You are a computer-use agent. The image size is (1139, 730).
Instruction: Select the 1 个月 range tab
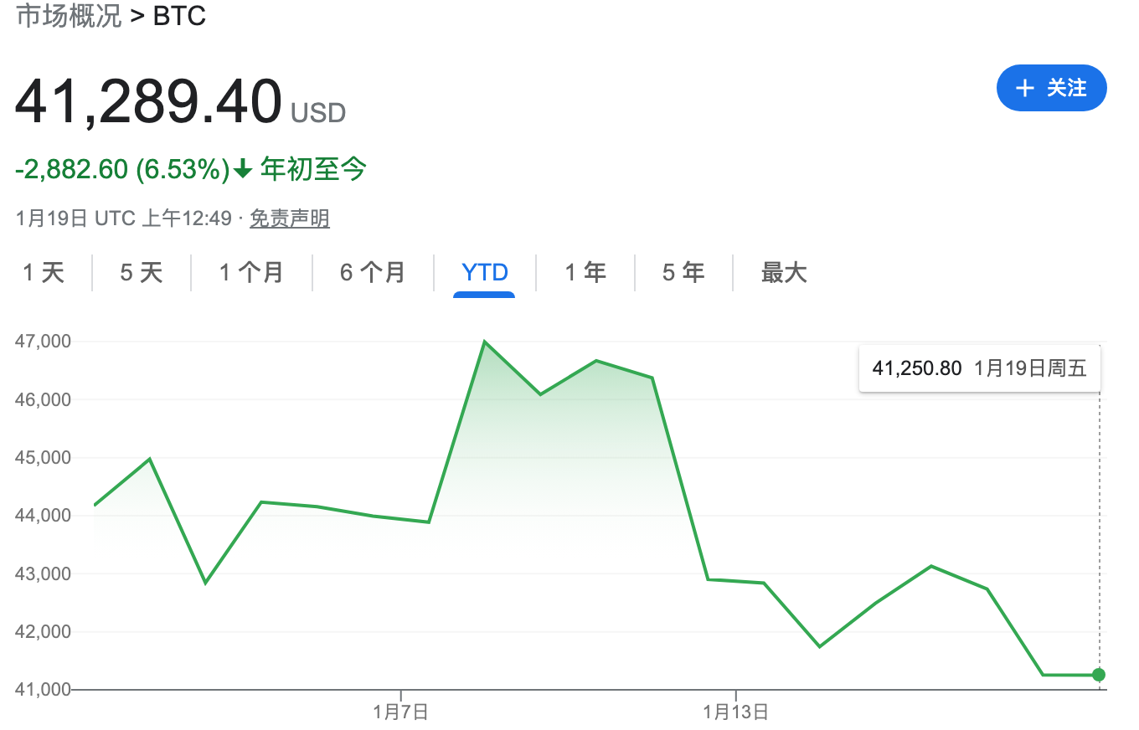(251, 273)
